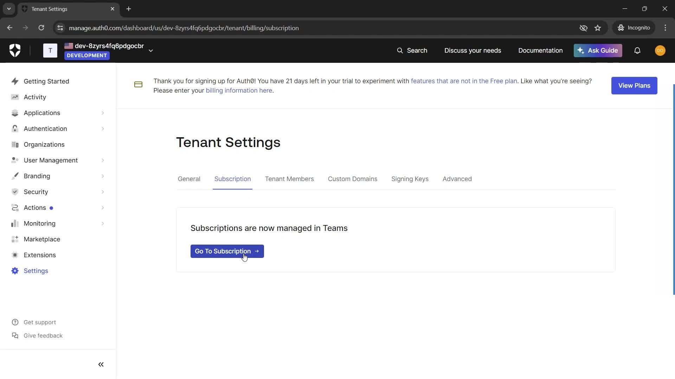Open the notifications bell
The height and width of the screenshot is (379, 675).
pos(637,51)
